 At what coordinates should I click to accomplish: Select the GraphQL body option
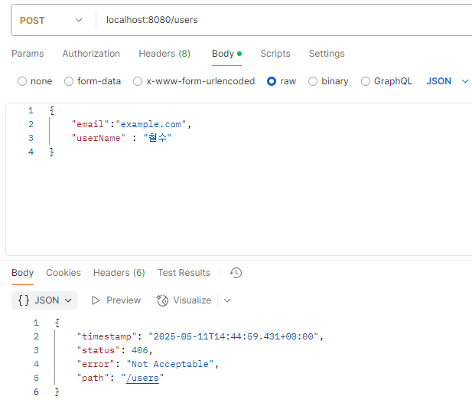[386, 81]
